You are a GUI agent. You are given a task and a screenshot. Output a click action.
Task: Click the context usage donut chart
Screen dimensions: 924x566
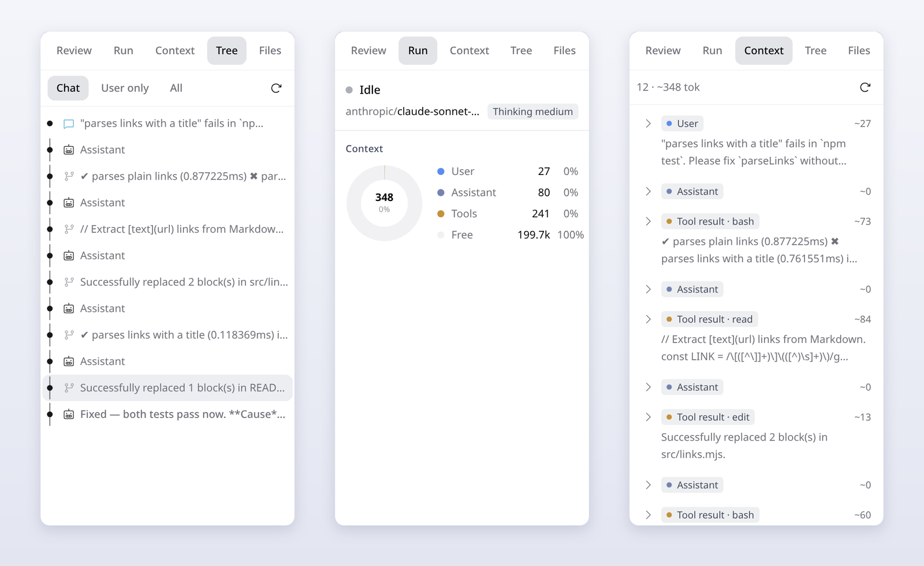point(384,203)
